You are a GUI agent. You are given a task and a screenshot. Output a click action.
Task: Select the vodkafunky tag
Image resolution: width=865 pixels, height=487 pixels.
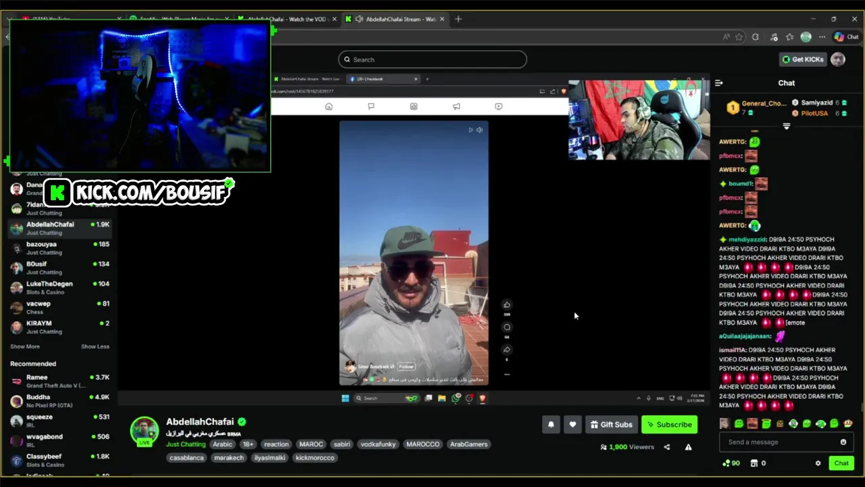point(378,444)
